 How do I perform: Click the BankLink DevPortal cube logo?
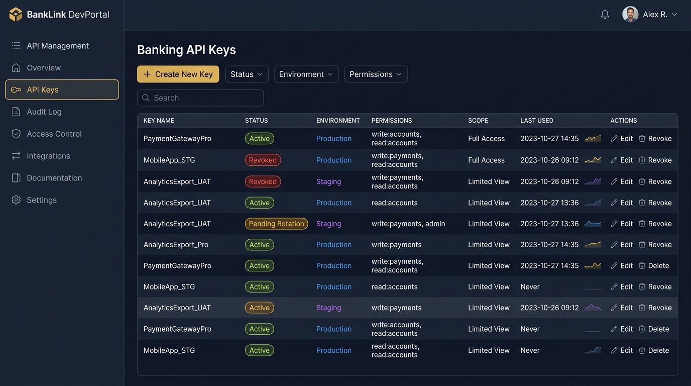pyautogui.click(x=16, y=15)
